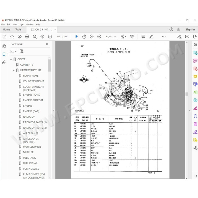Jump to the RADIATOR PARTS (2) bookmark
Screen dimensions: 198x198
click(35, 128)
